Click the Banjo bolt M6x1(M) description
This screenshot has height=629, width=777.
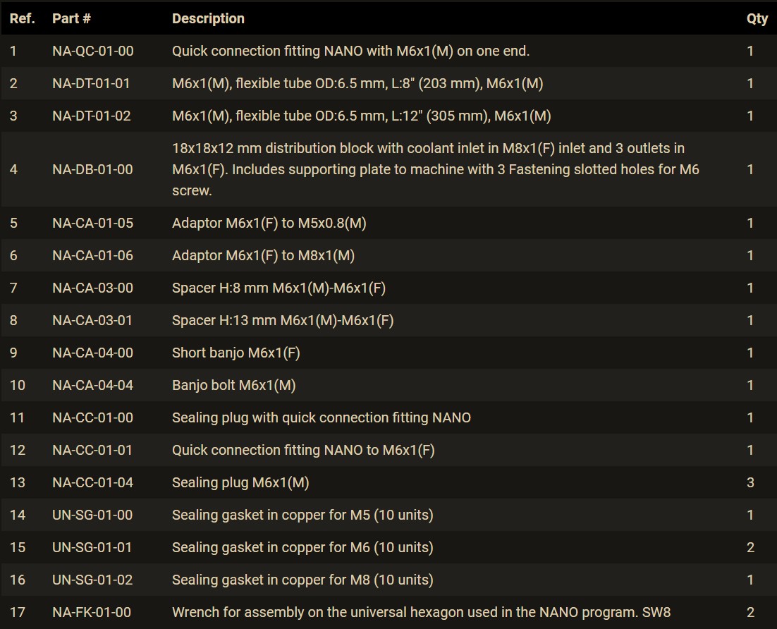pyautogui.click(x=234, y=385)
